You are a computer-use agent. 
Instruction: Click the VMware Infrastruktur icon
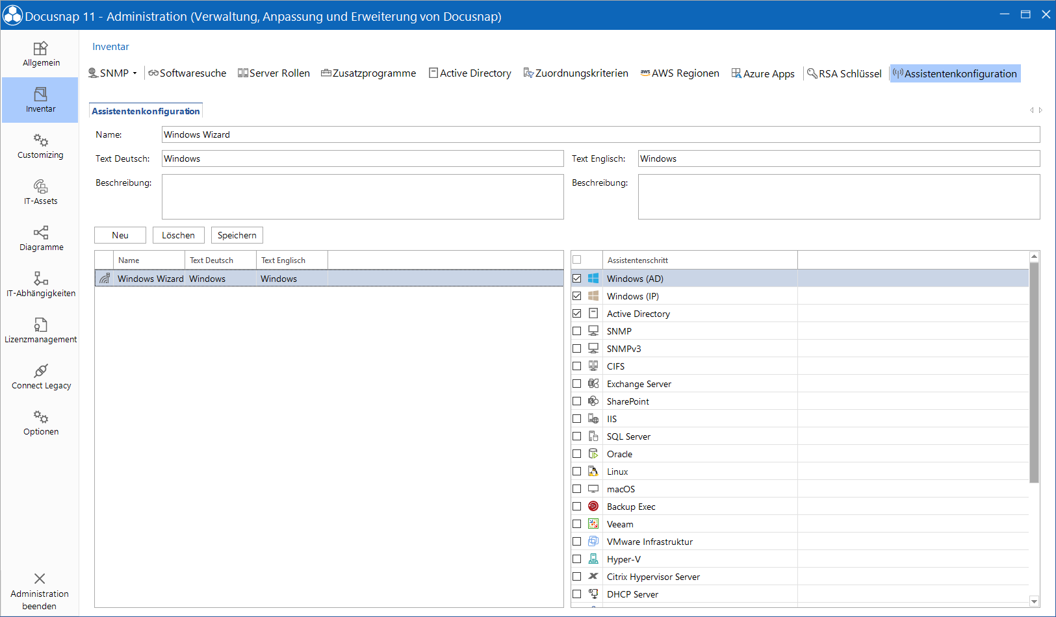click(593, 542)
